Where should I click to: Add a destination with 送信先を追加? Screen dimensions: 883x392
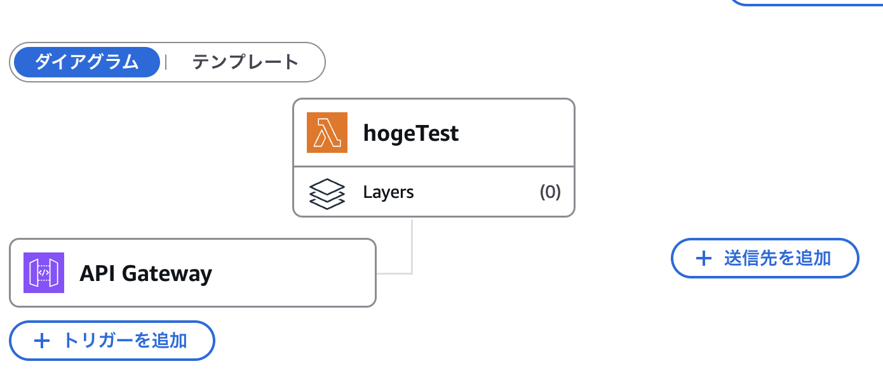coord(765,258)
